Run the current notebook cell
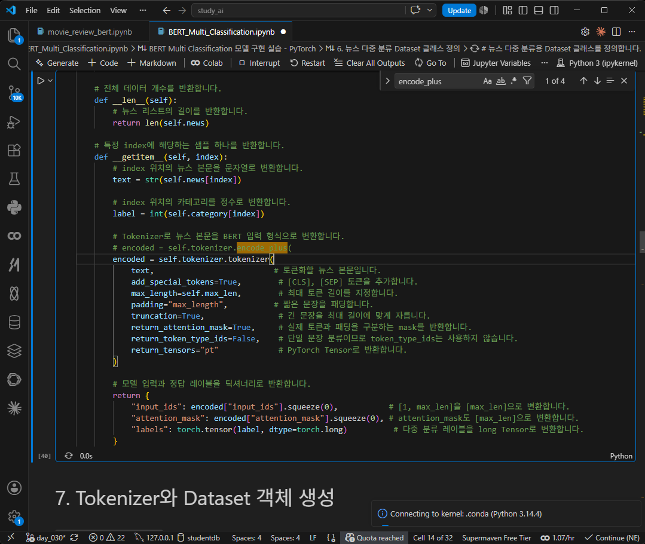Image resolution: width=645 pixels, height=544 pixels. coord(41,81)
